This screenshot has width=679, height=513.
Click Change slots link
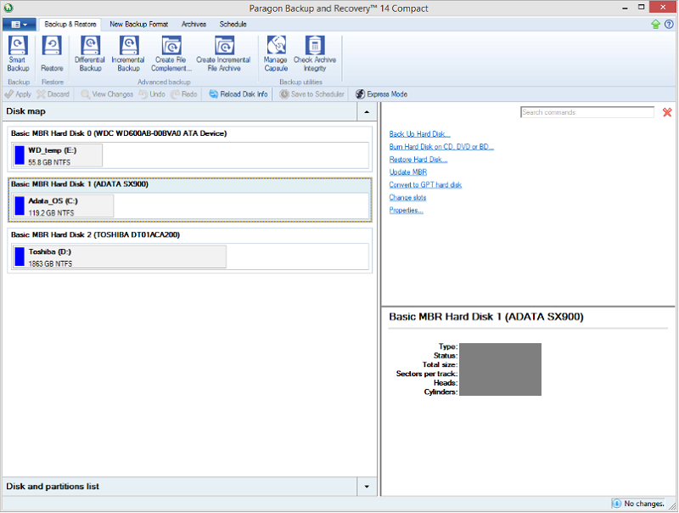point(407,198)
